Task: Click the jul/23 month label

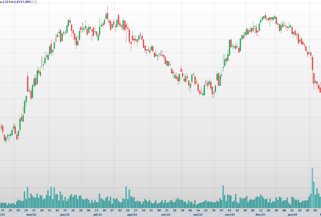Action: [x=98, y=215]
